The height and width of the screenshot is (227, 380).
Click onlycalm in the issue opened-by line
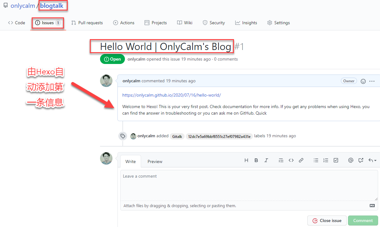[x=136, y=59]
